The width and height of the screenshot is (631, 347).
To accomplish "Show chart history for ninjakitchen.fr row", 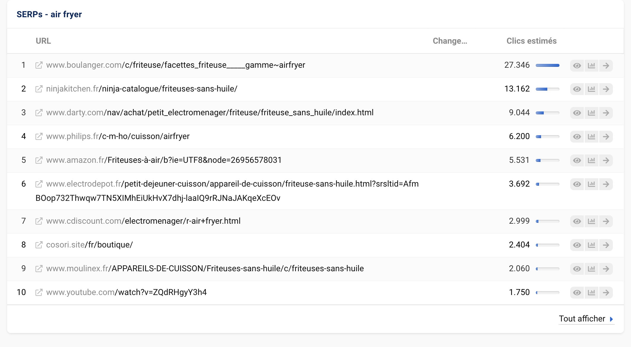I will coord(592,89).
